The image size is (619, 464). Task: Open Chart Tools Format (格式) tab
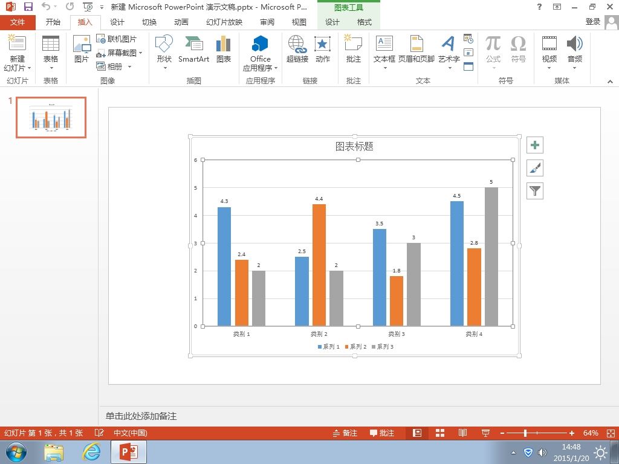point(365,22)
